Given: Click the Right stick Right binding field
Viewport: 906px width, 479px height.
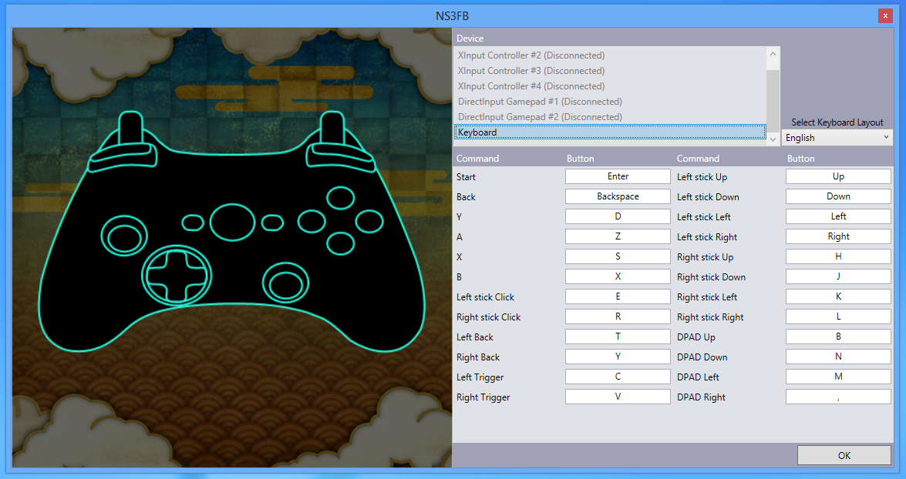Looking at the screenshot, I should (838, 317).
